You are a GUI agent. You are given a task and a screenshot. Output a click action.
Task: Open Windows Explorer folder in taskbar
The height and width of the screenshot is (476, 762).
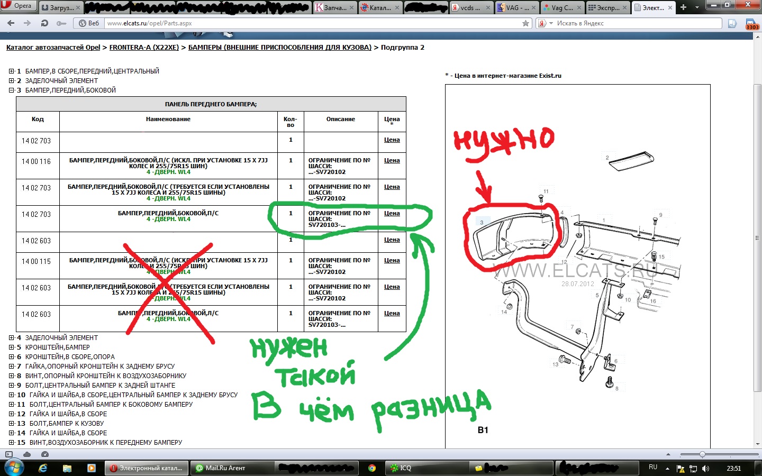pos(67,468)
